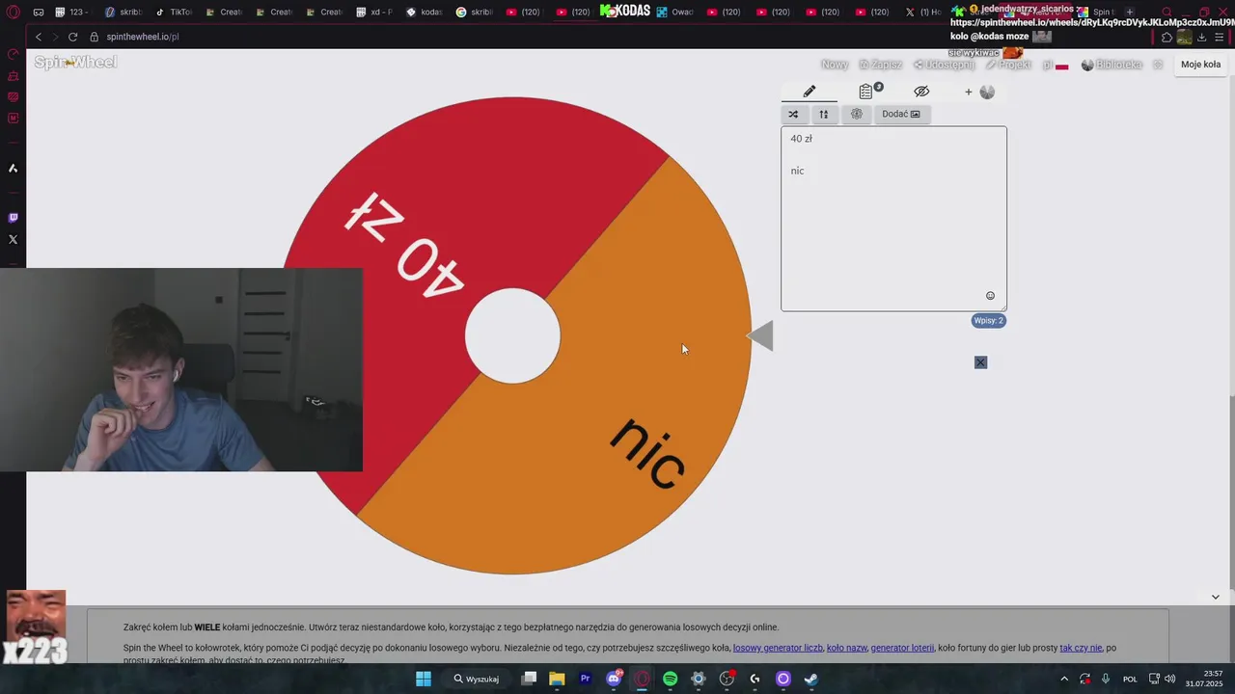Image resolution: width=1235 pixels, height=694 pixels.
Task: Open the tak czy nie link
Action: (x=1081, y=648)
